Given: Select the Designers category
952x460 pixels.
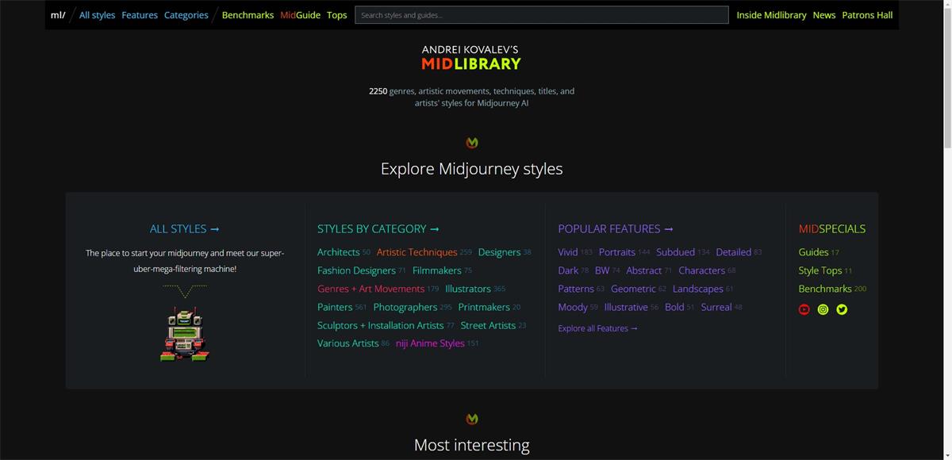Looking at the screenshot, I should tap(499, 252).
